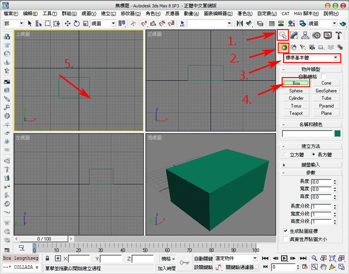349x274 pixels.
Task: Select the Cameras category icon
Action: [312, 47]
